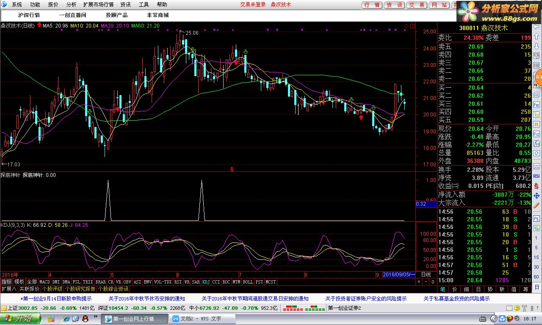Image resolution: width=542 pixels, height=325 pixels.
Task: Click the 行情 button in top toolbar
Action: [x=372, y=5]
